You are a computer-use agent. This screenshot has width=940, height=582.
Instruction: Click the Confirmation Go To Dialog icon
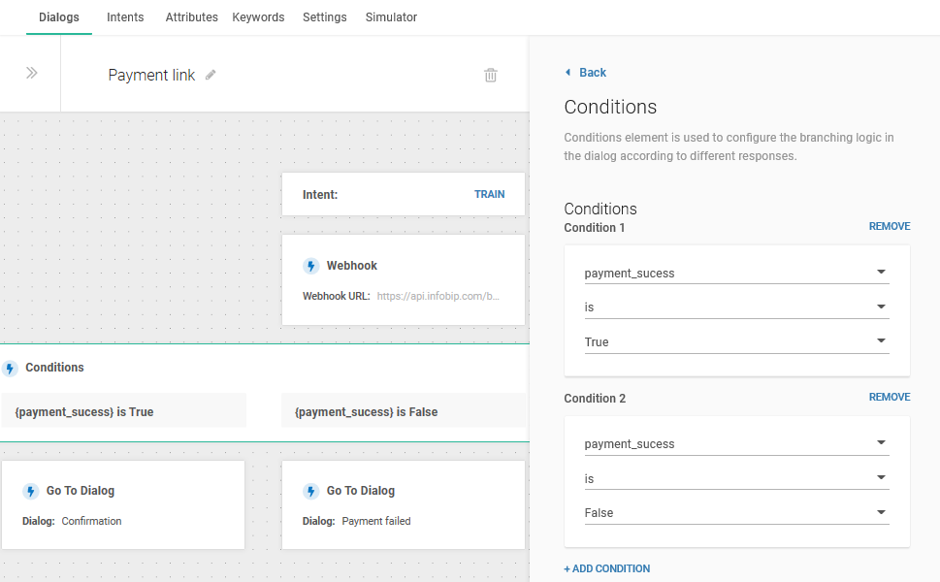[31, 491]
